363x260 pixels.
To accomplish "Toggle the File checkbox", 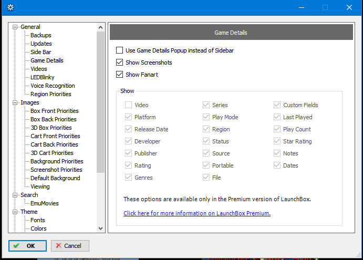I will click(x=206, y=178).
